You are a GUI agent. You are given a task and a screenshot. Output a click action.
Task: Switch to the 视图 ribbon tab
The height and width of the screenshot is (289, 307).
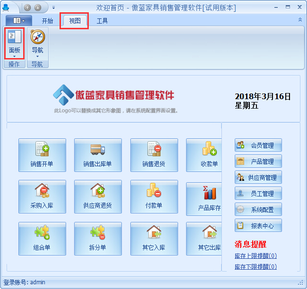pyautogui.click(x=75, y=21)
